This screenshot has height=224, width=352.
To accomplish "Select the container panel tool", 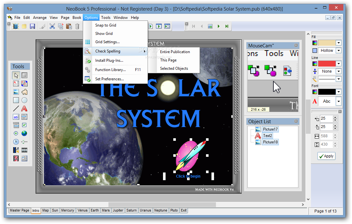I will click(x=24, y=158).
